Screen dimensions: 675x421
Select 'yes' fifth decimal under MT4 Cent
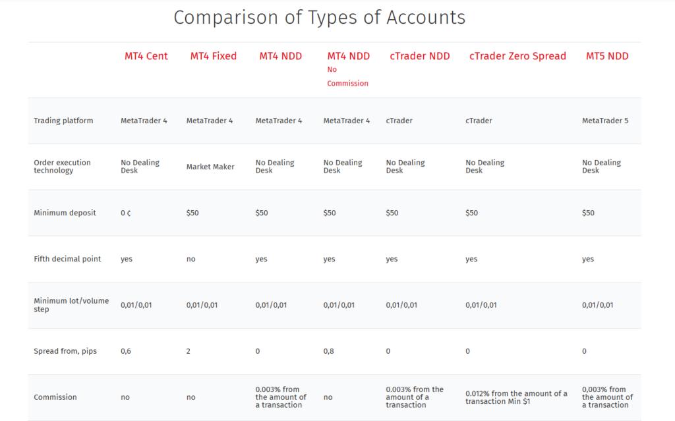tap(127, 259)
